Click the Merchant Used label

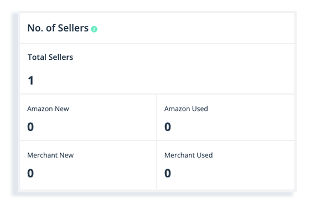click(188, 155)
